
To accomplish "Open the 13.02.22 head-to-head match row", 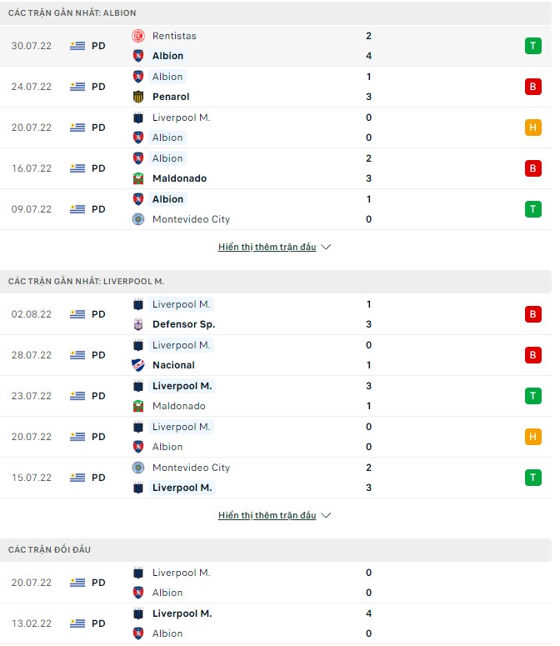I will 276,623.
